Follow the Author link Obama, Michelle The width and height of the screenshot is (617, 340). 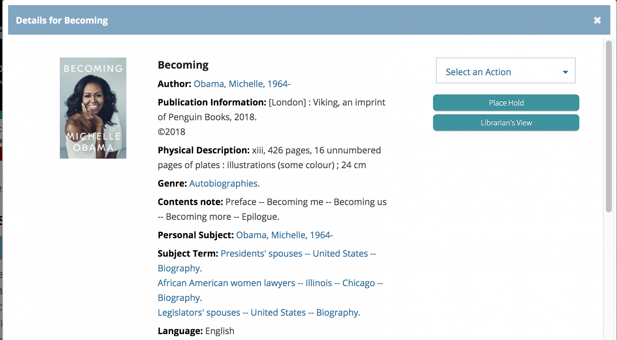click(242, 84)
